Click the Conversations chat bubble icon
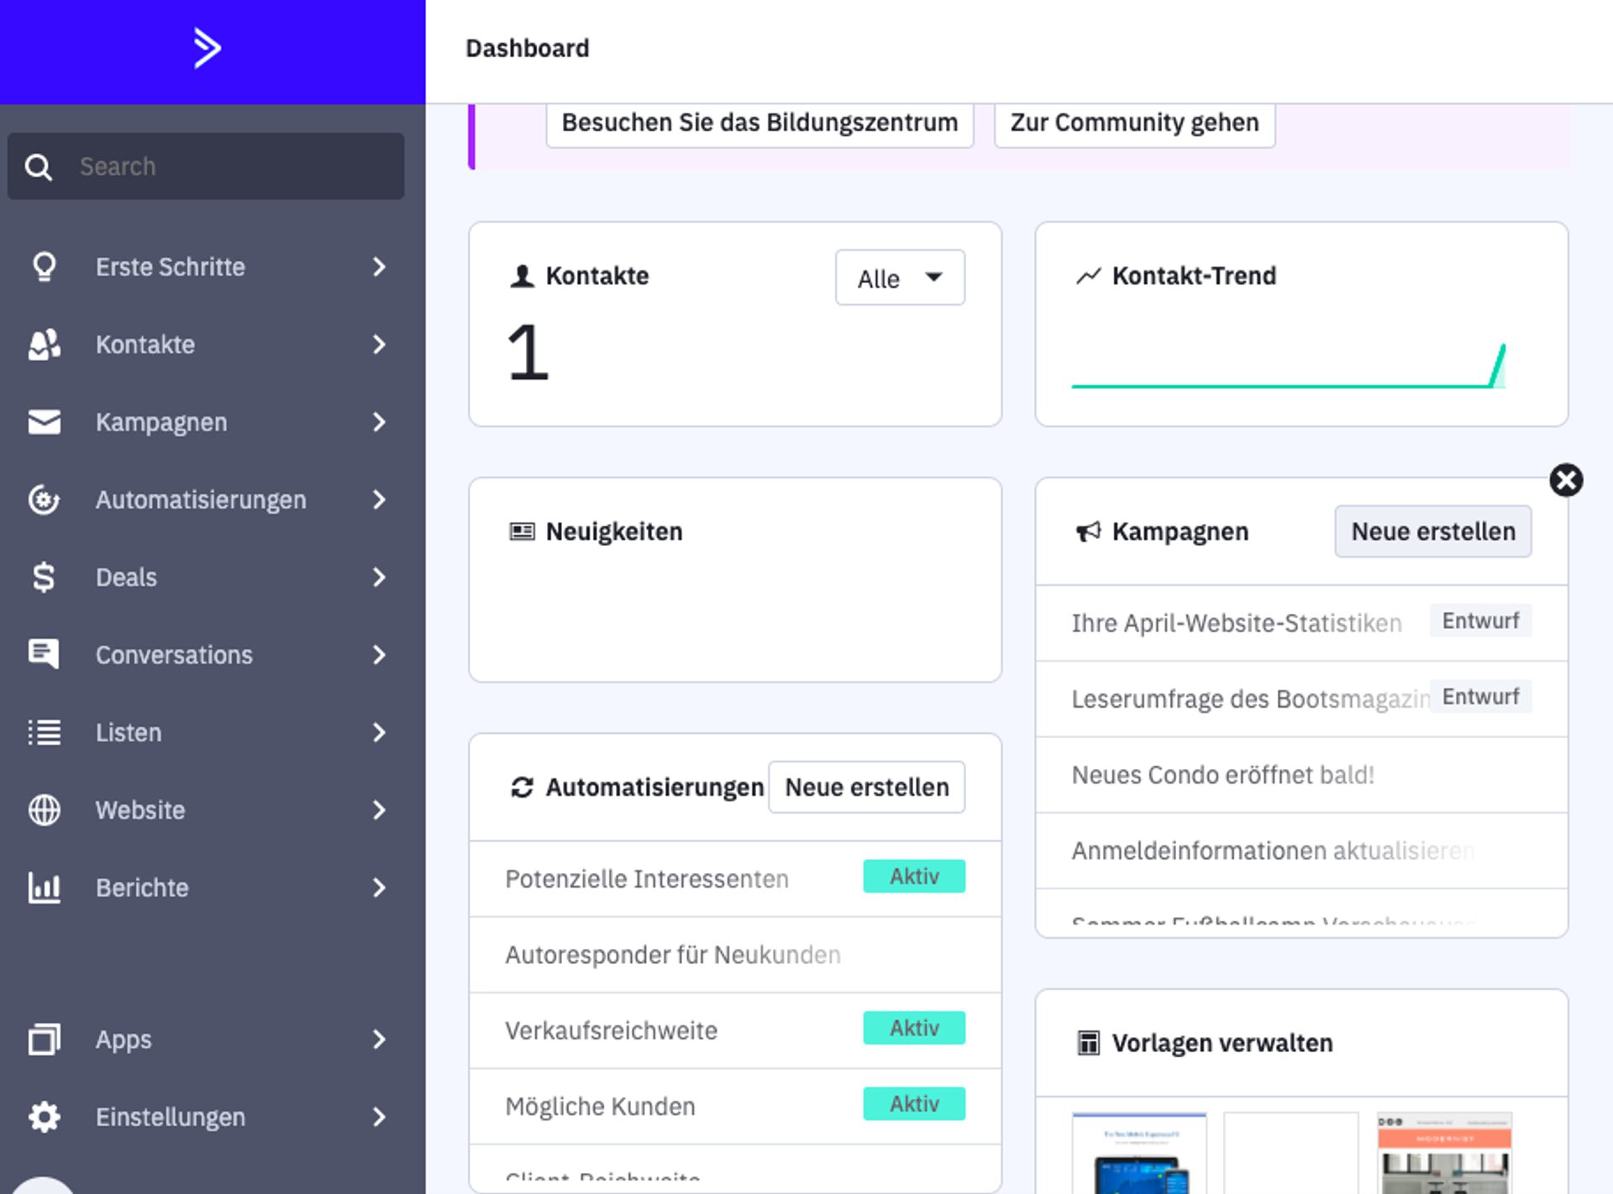The image size is (1613, 1194). tap(44, 654)
